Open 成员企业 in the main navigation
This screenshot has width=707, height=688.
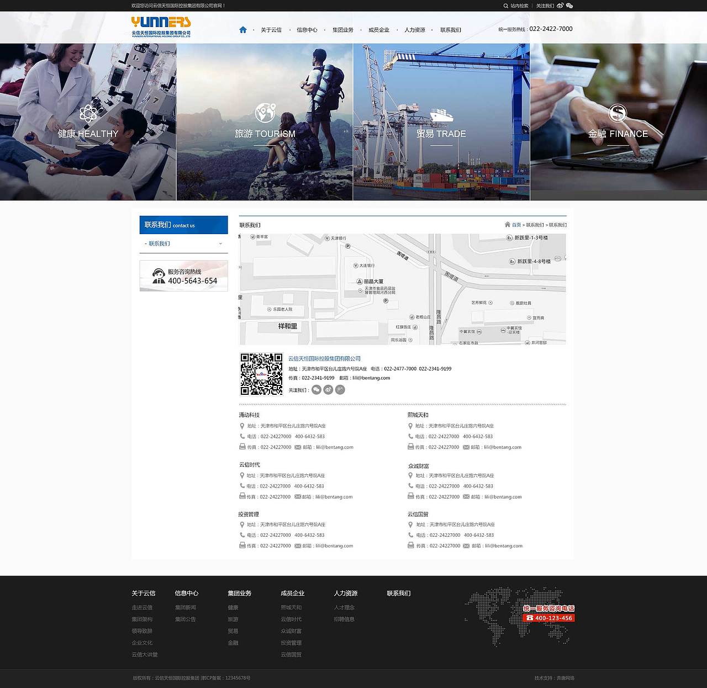379,30
